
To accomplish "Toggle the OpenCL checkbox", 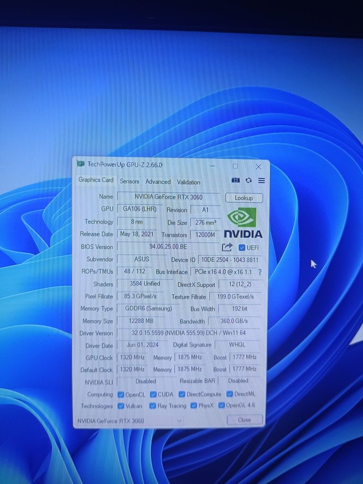I will coord(121,395).
